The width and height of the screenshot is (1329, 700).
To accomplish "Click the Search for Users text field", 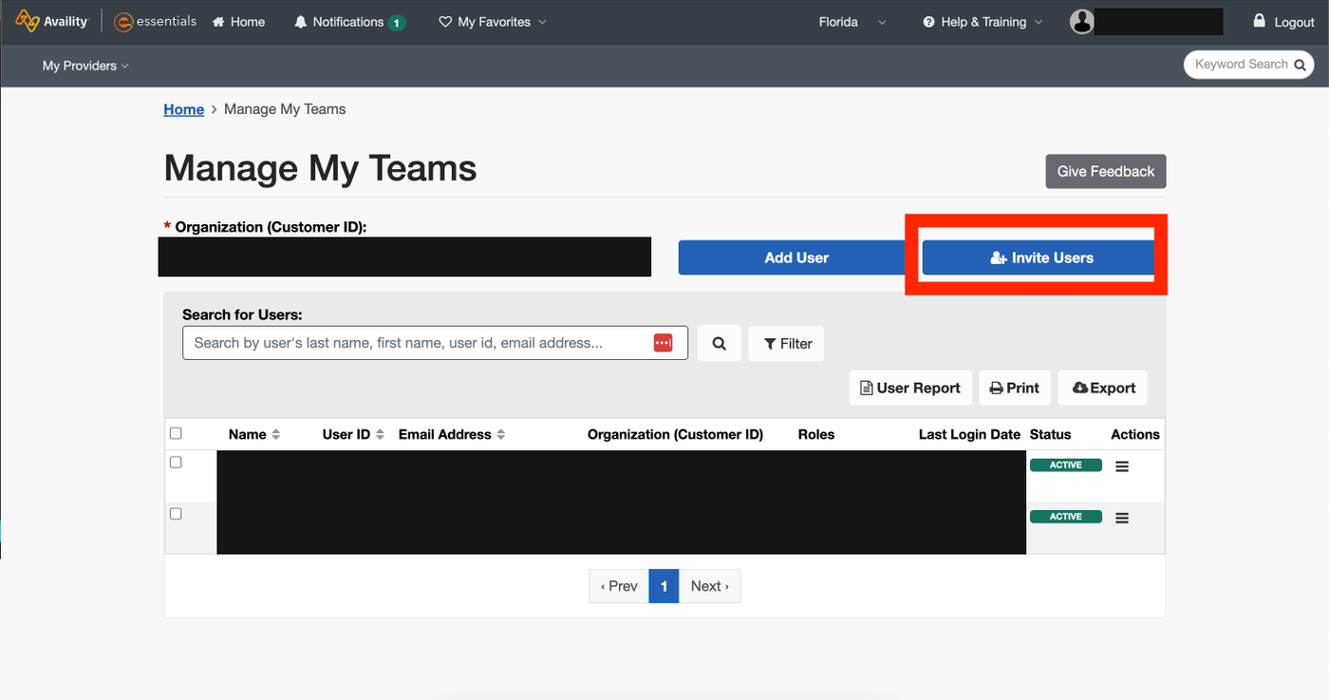I will [x=435, y=343].
